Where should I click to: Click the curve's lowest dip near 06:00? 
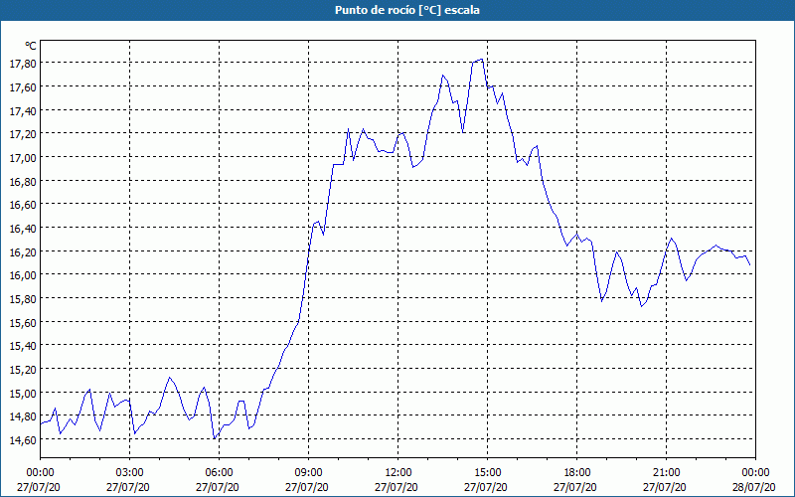pos(215,438)
